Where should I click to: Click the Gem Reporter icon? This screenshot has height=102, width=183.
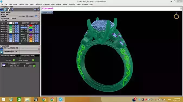(x=2, y=52)
